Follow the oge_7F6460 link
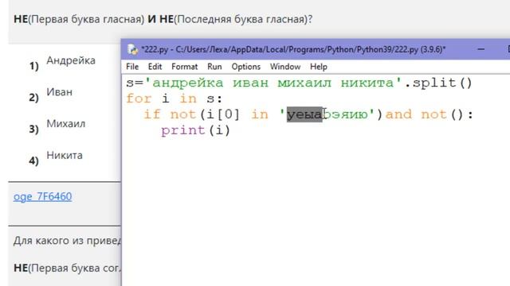 (42, 196)
